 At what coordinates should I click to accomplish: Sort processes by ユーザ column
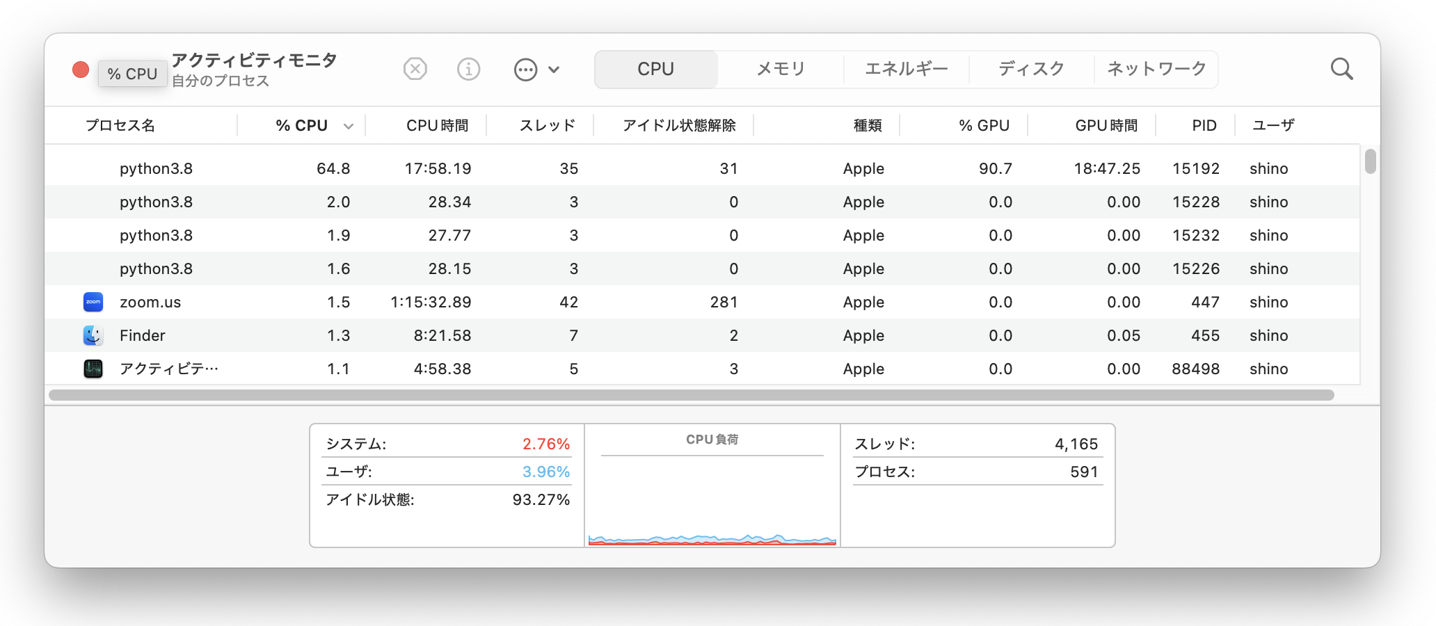pos(1273,126)
